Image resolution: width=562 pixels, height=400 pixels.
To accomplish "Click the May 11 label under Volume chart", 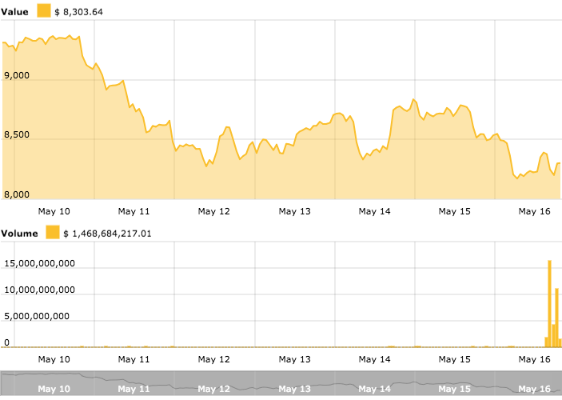I will point(134,359).
